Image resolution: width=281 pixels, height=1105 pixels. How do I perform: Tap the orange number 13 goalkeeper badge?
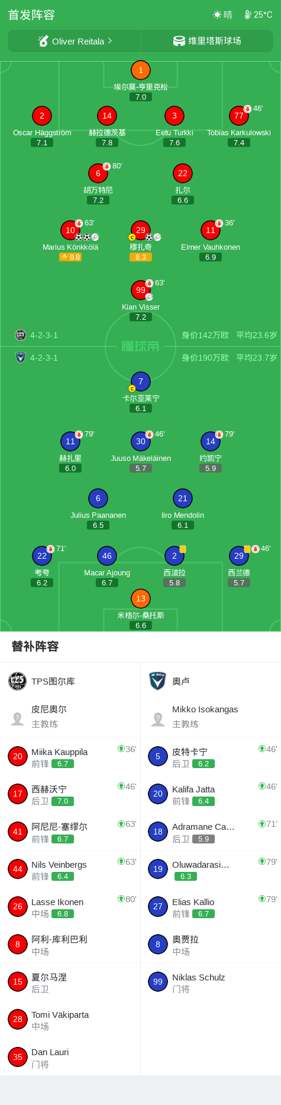(141, 598)
